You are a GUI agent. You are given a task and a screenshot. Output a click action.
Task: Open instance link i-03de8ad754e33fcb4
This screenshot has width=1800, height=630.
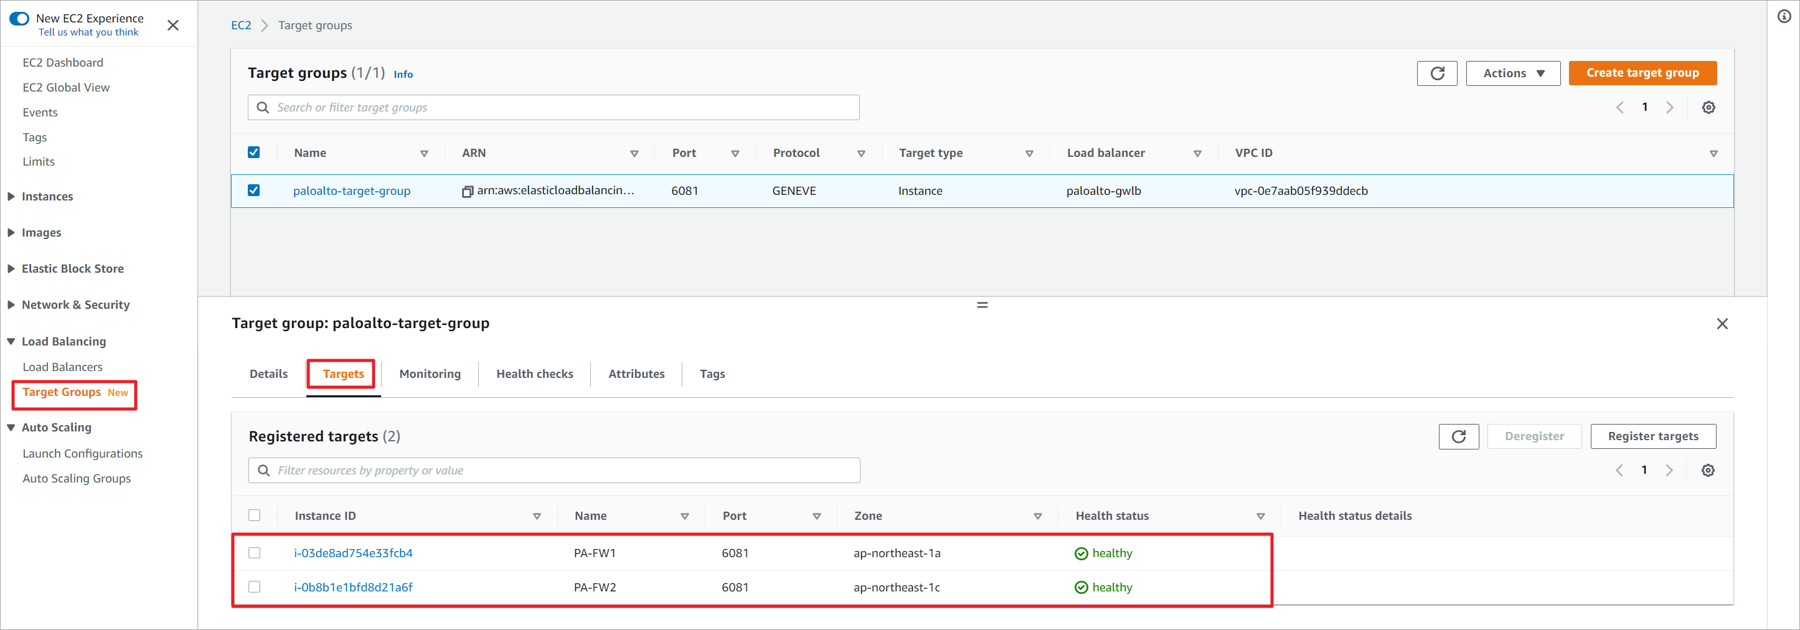pyautogui.click(x=353, y=553)
